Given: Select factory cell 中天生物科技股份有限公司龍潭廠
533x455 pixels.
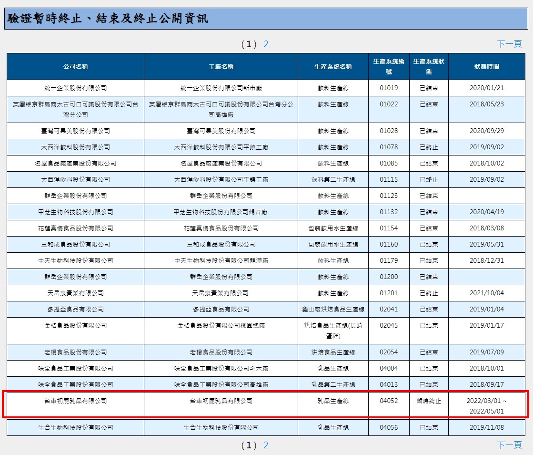Looking at the screenshot, I should point(221,261).
